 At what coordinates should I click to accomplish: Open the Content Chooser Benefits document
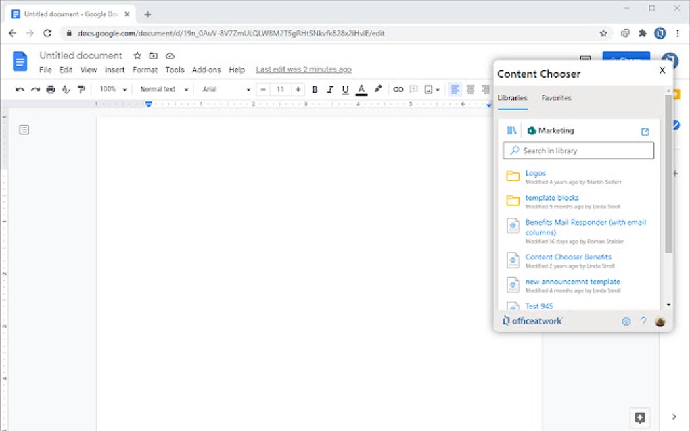[x=568, y=257]
